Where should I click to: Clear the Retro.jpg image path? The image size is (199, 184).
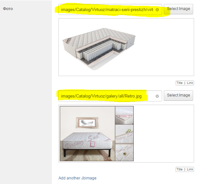(157, 96)
